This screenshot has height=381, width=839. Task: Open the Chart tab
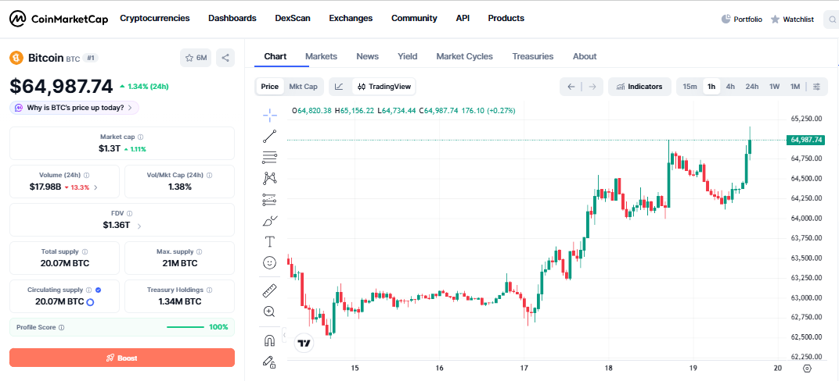point(275,56)
